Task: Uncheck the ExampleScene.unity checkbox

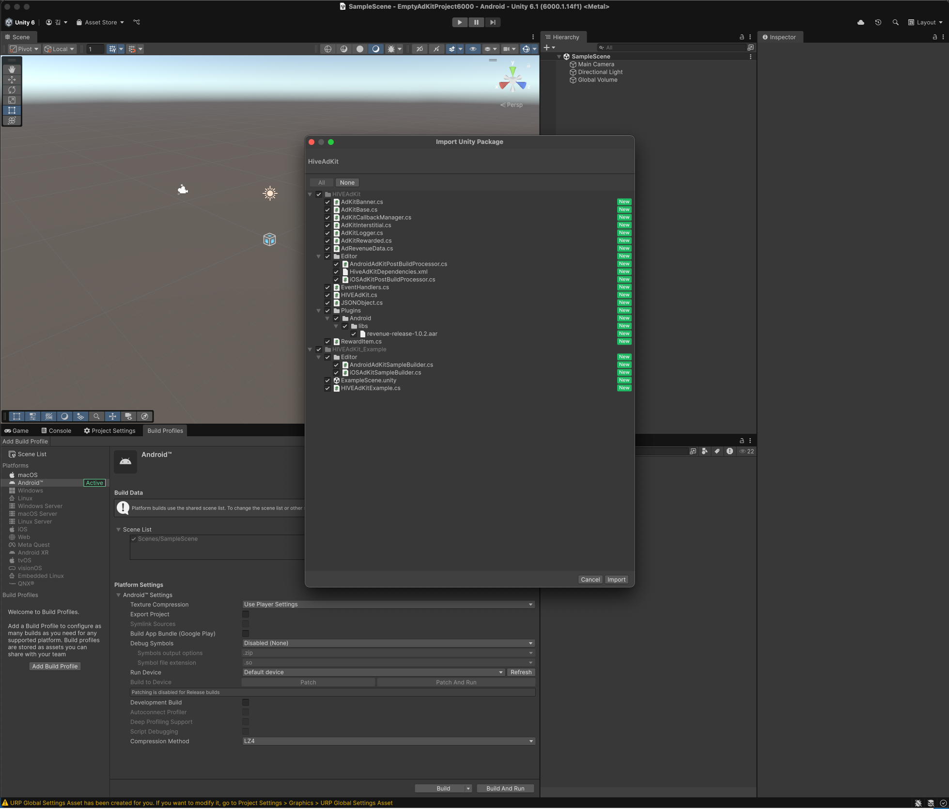Action: tap(327, 381)
